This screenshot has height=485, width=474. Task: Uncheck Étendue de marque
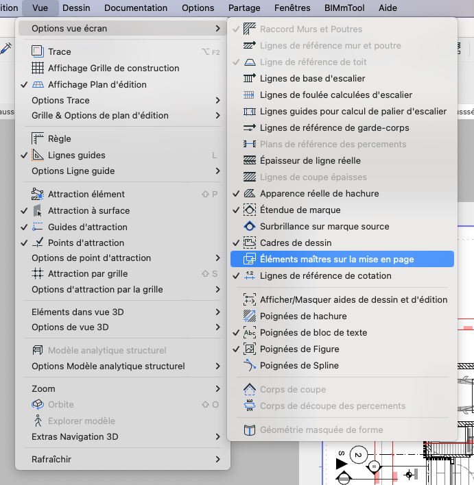pos(236,210)
